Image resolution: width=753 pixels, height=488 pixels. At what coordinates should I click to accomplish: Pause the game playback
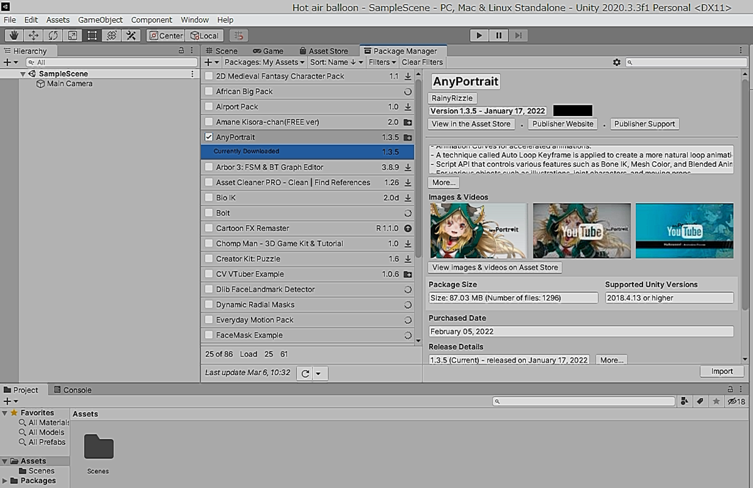click(499, 36)
